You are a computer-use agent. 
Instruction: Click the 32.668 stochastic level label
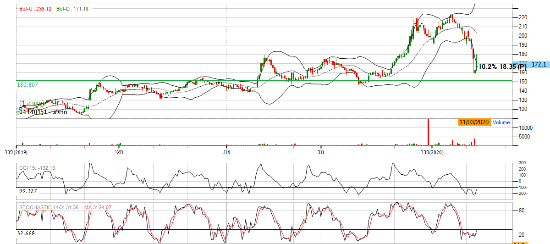point(25,233)
